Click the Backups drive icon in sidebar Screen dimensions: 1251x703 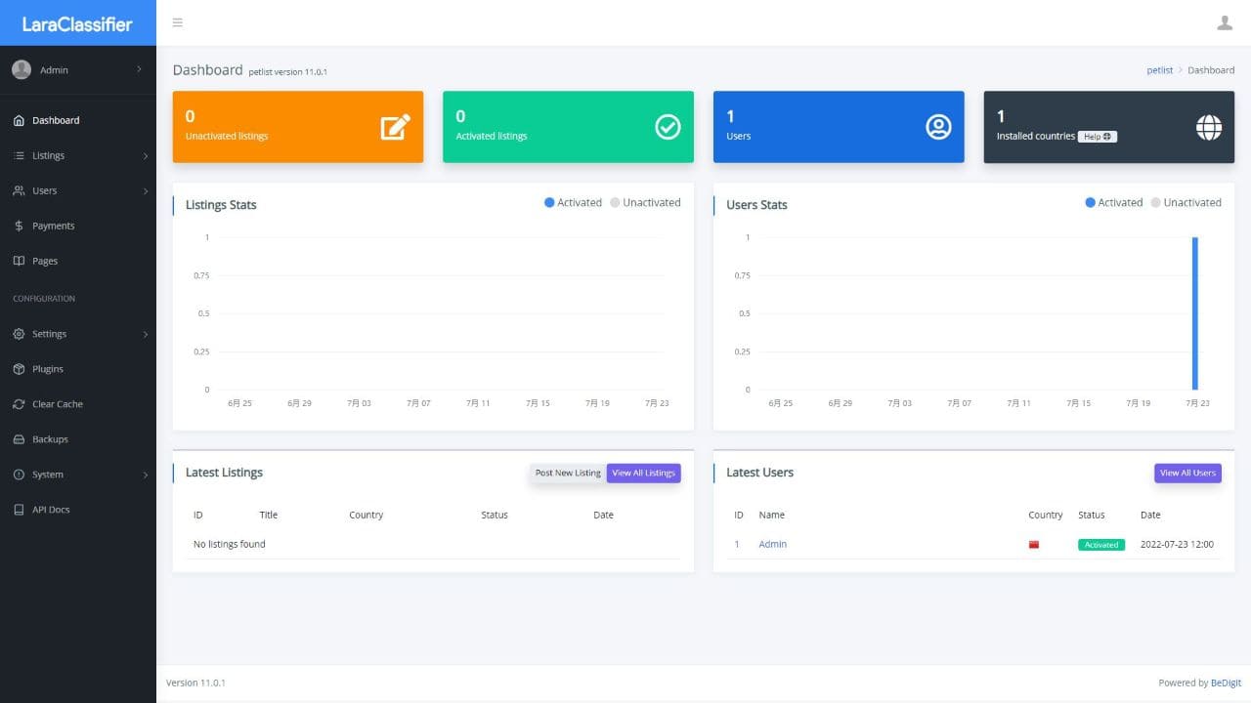click(19, 439)
